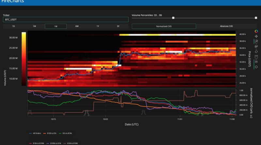Switch to Absolute CVD

227,26
